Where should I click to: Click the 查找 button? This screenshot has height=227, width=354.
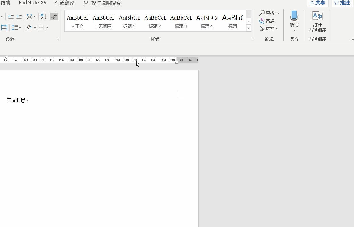267,13
